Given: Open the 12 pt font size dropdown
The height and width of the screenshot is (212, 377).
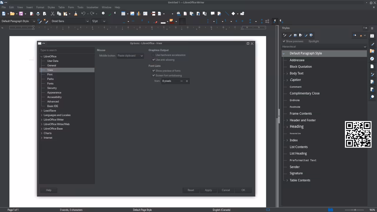Looking at the screenshot, I should tap(104, 21).
